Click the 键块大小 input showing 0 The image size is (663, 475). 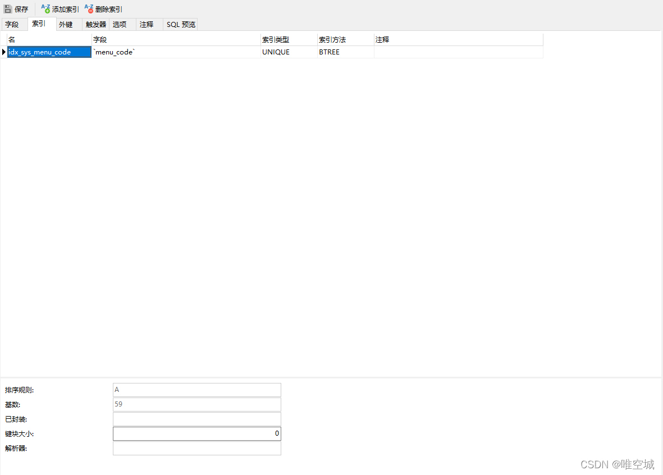(196, 433)
